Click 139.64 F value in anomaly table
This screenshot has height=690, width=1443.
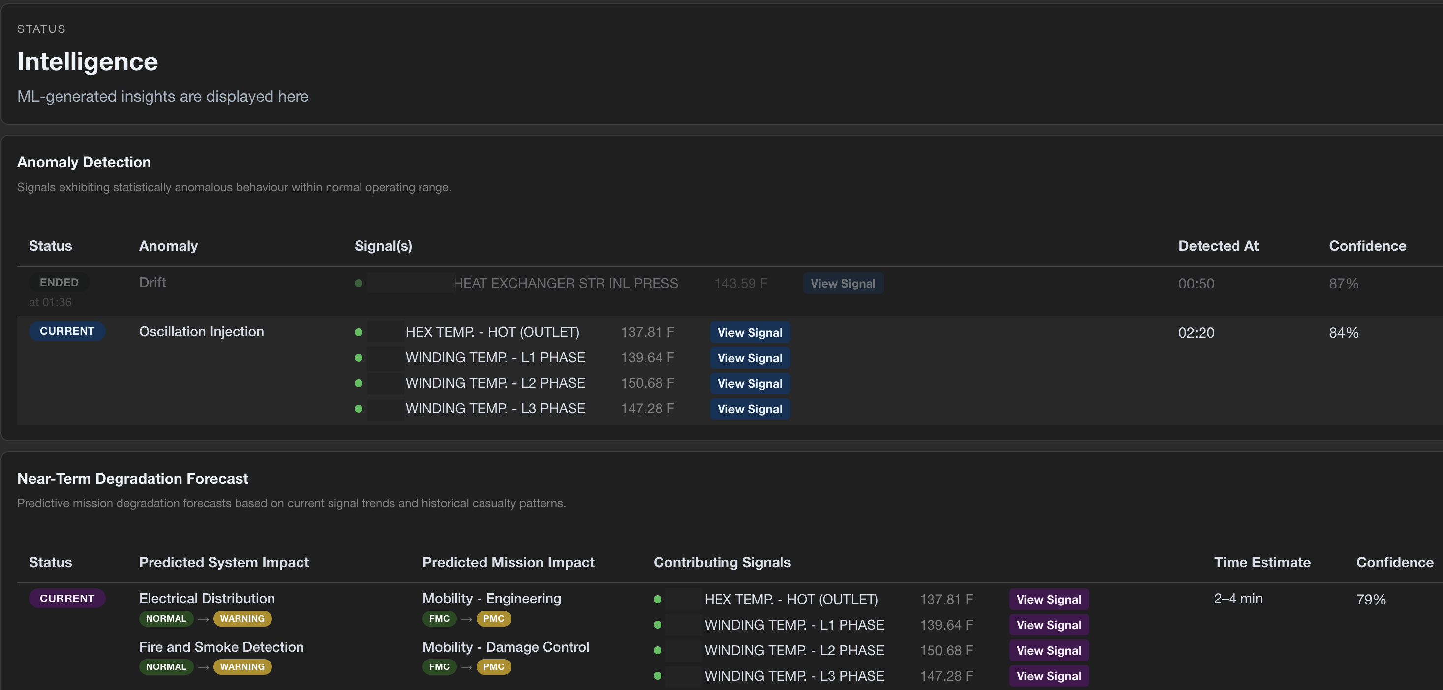[647, 358]
